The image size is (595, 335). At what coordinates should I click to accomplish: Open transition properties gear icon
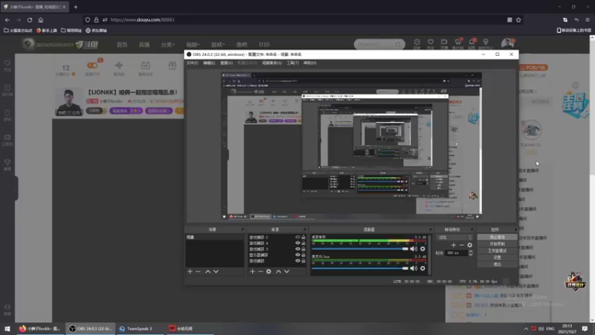pos(470,245)
